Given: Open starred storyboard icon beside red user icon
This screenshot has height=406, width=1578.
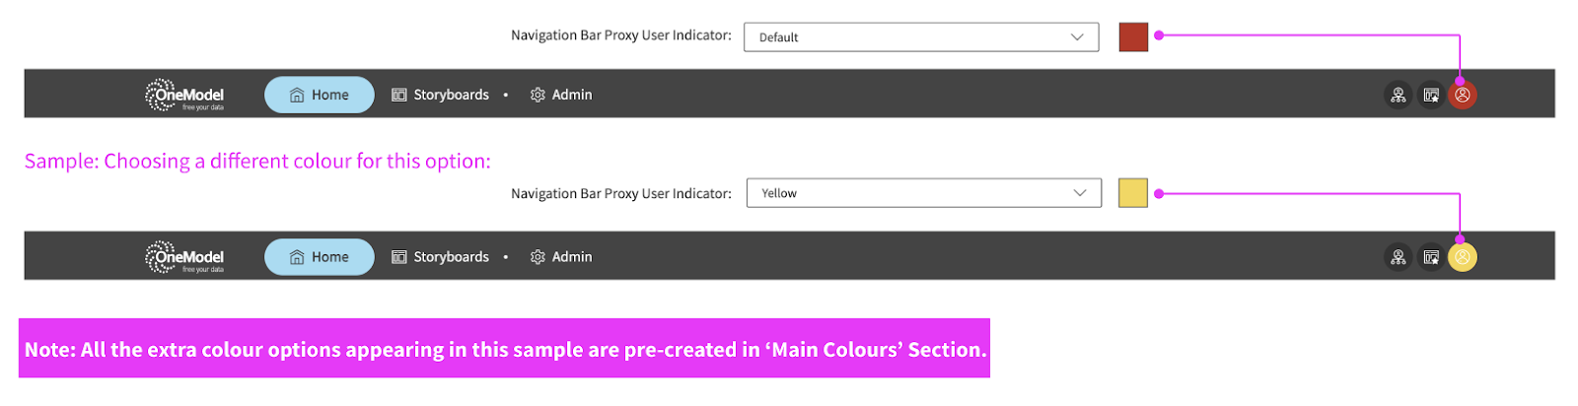Looking at the screenshot, I should point(1430,96).
